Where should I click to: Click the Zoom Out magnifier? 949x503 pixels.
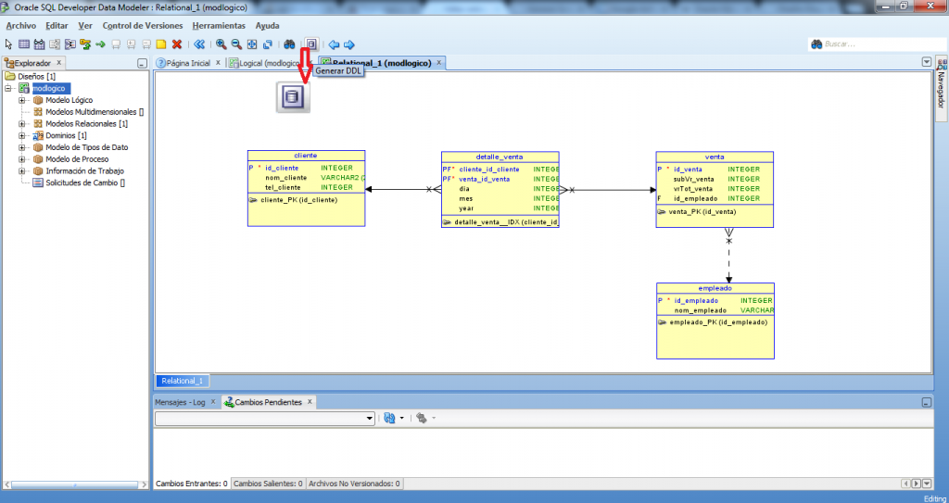tap(236, 44)
